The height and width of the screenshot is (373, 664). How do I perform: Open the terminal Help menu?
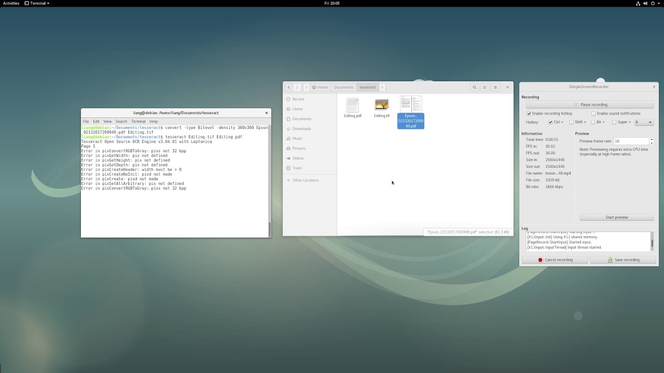[154, 121]
